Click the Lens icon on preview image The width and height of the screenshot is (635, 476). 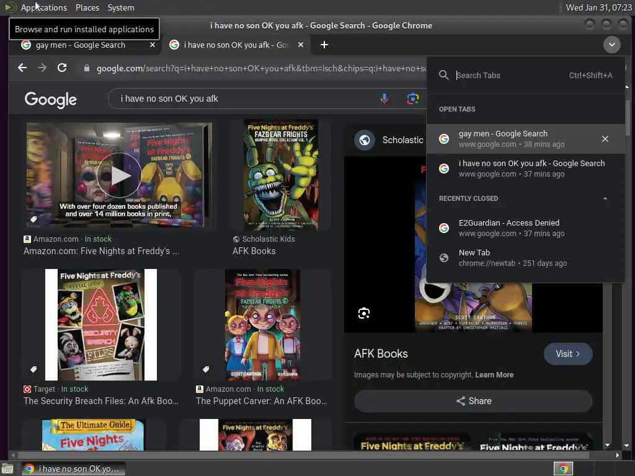click(x=363, y=313)
